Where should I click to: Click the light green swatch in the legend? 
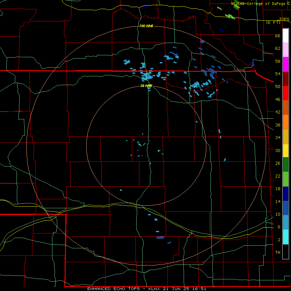286,179
